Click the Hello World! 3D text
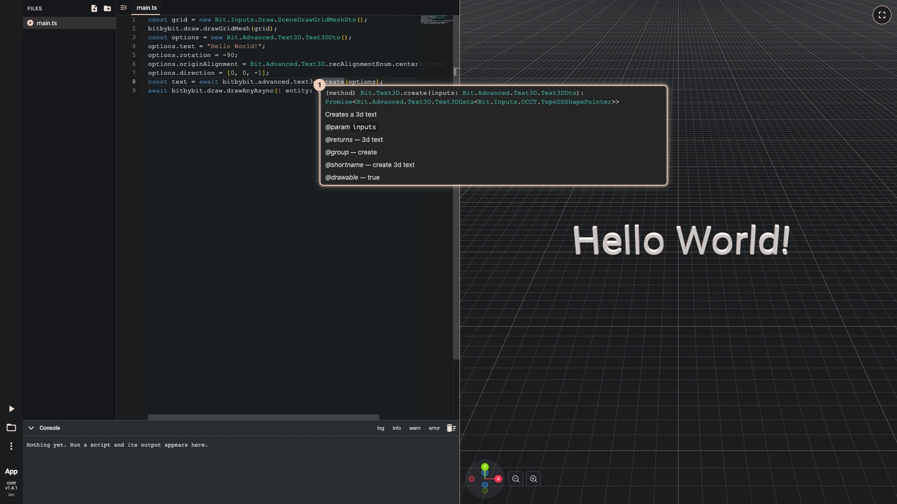 click(681, 240)
